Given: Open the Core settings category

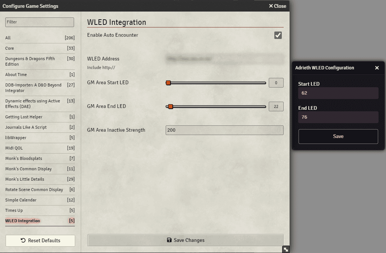Looking at the screenshot, I should click(9, 48).
